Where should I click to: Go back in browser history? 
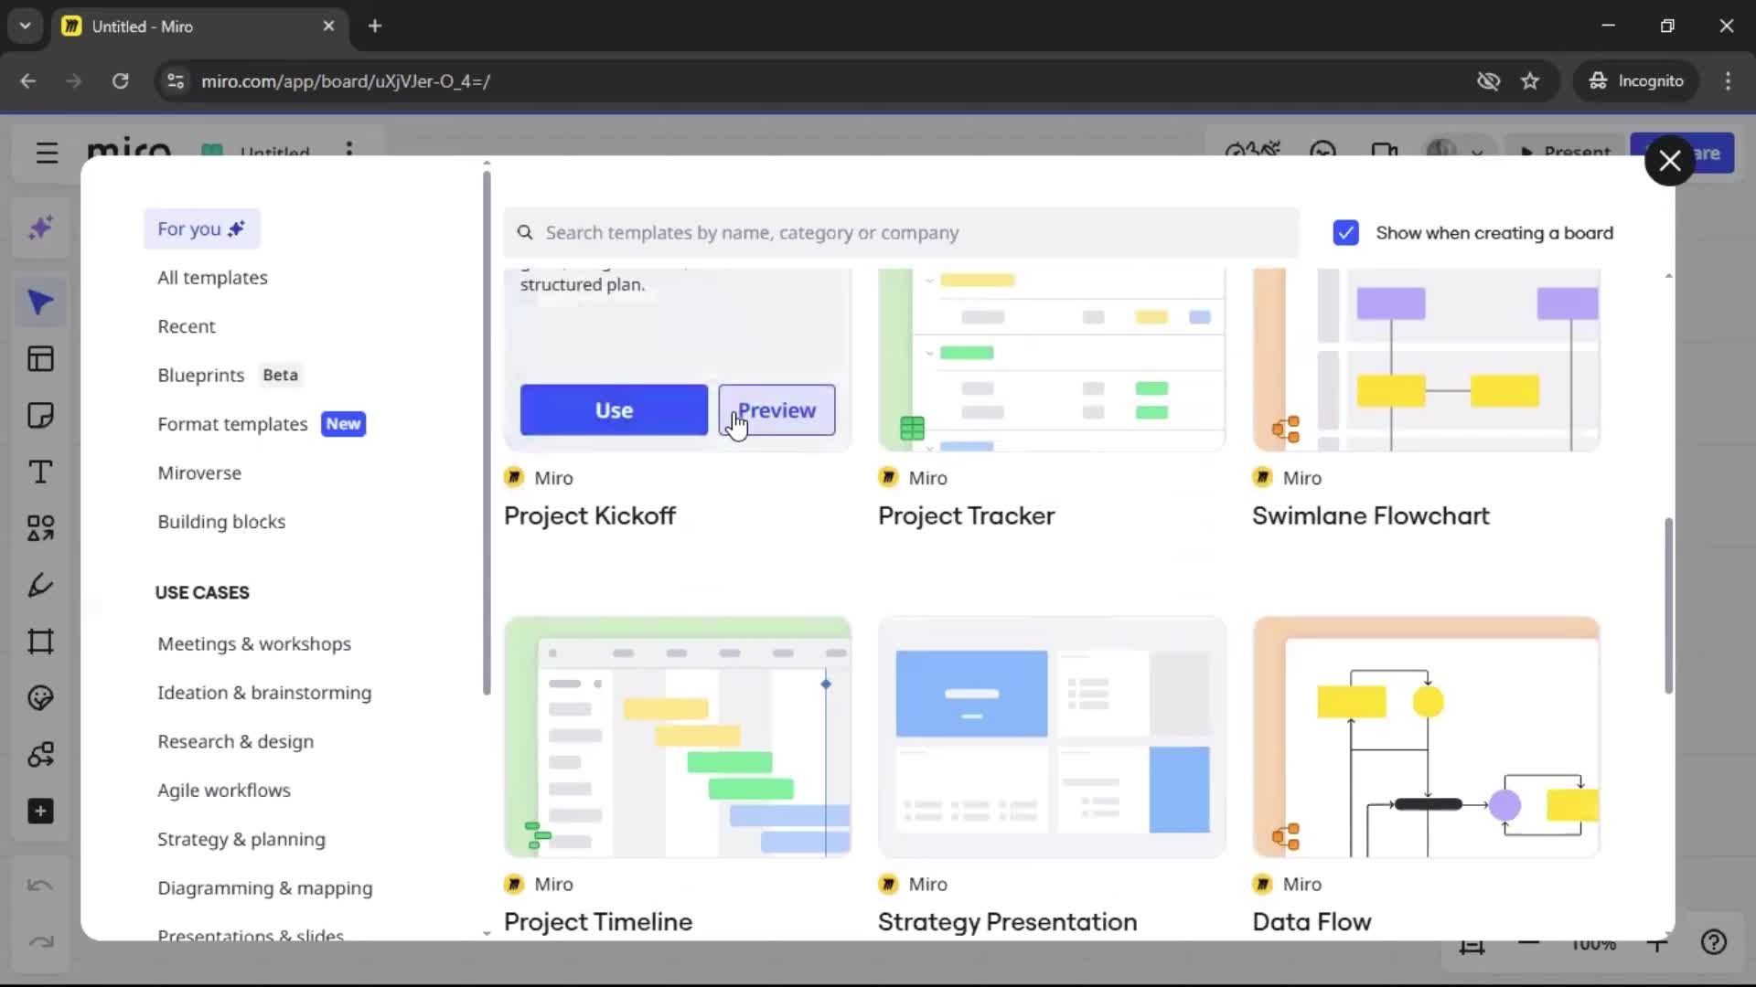pos(28,81)
